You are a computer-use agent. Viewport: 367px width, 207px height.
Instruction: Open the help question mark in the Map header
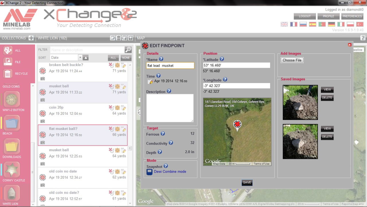363,38
